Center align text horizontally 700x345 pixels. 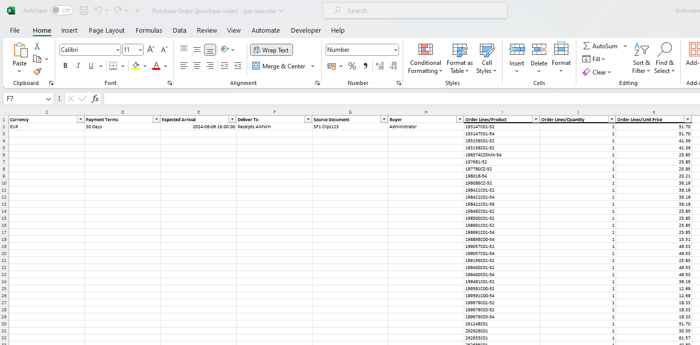197,66
